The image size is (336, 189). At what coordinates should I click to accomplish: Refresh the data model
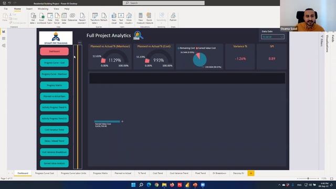pos(104,17)
